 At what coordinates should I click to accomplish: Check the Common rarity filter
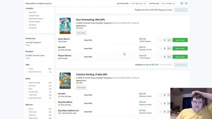pos(27,86)
